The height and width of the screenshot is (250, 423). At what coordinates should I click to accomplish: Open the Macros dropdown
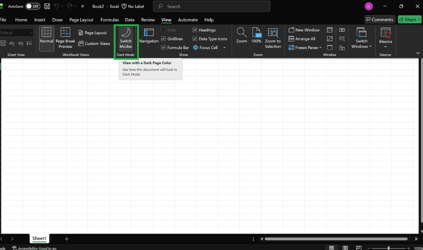click(385, 38)
